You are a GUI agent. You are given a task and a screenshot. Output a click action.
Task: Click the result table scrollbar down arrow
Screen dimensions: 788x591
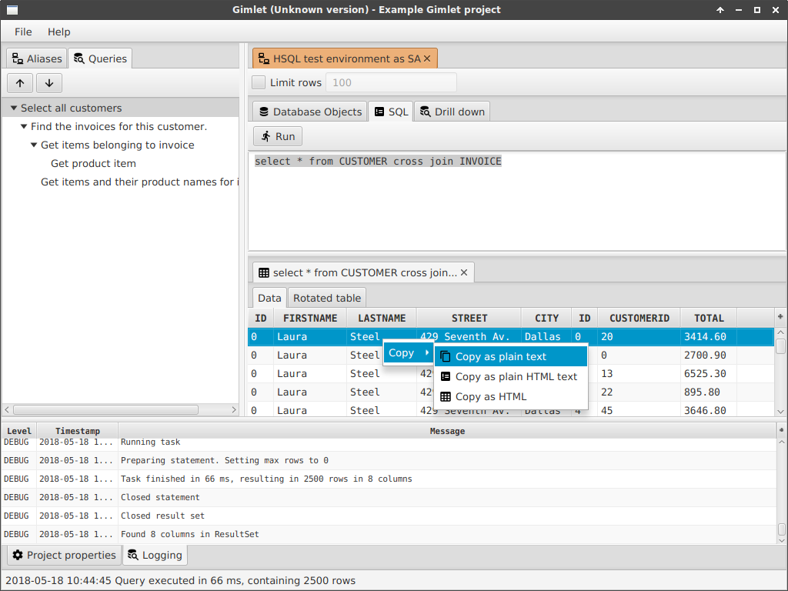click(x=780, y=411)
